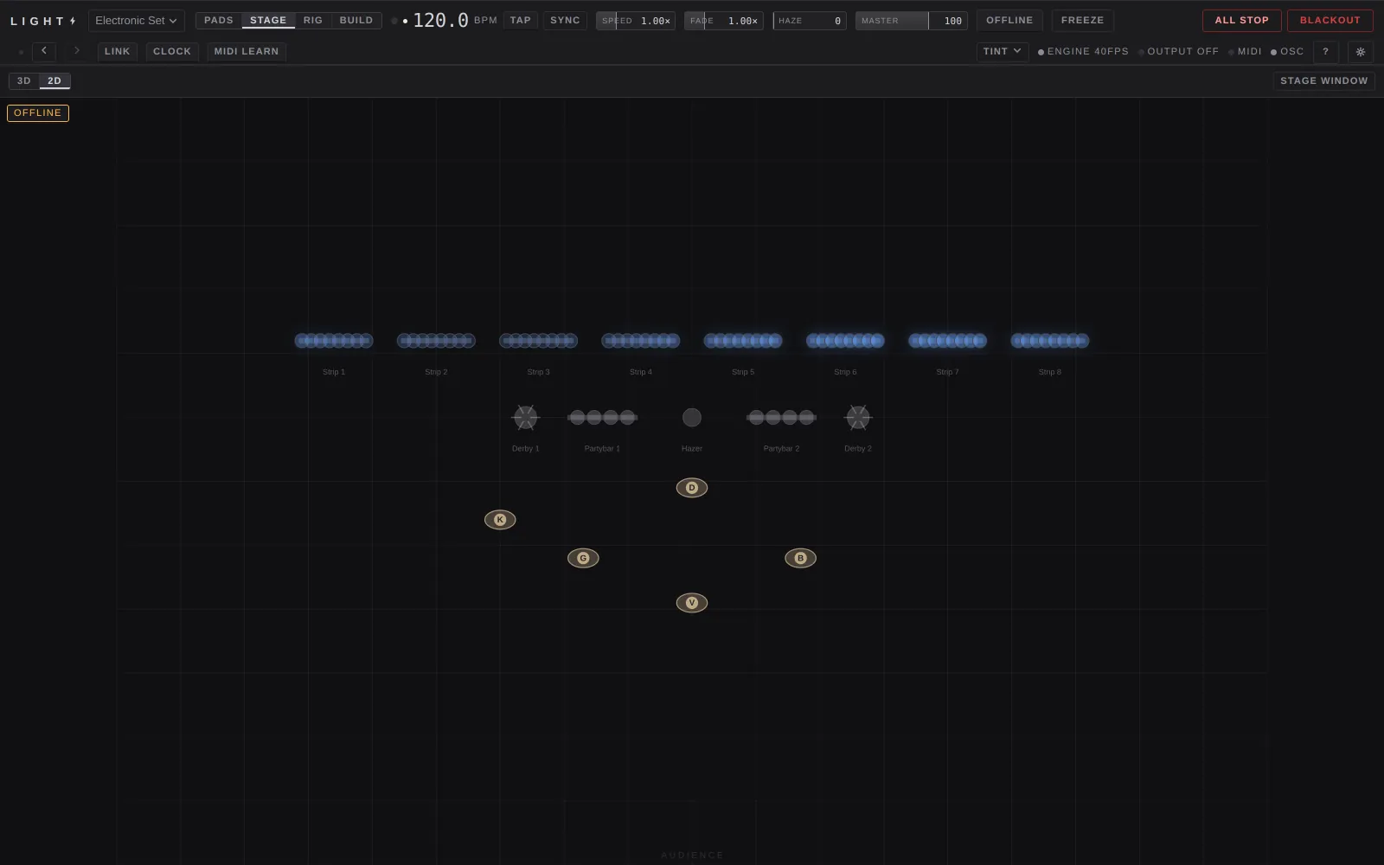
Task: Enable MIDI LEARN mode
Action: click(247, 51)
